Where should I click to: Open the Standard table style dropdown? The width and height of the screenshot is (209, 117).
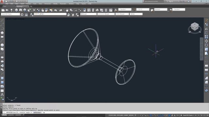[161, 9]
